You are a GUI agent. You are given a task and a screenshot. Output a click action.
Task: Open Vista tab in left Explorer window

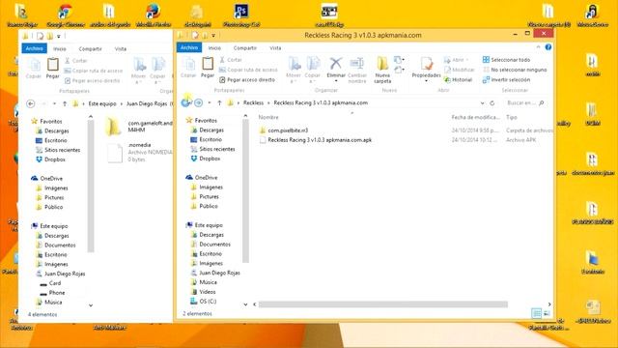(x=120, y=49)
